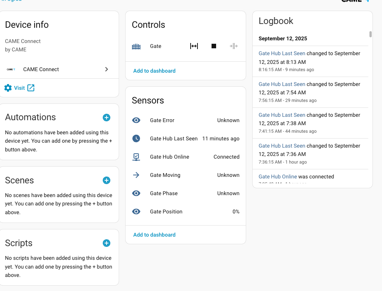
Task: Close the gate with the close icon
Action: point(234,46)
